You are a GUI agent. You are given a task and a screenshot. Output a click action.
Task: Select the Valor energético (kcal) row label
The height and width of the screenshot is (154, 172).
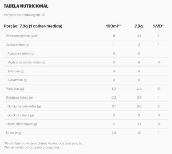coord(22,36)
